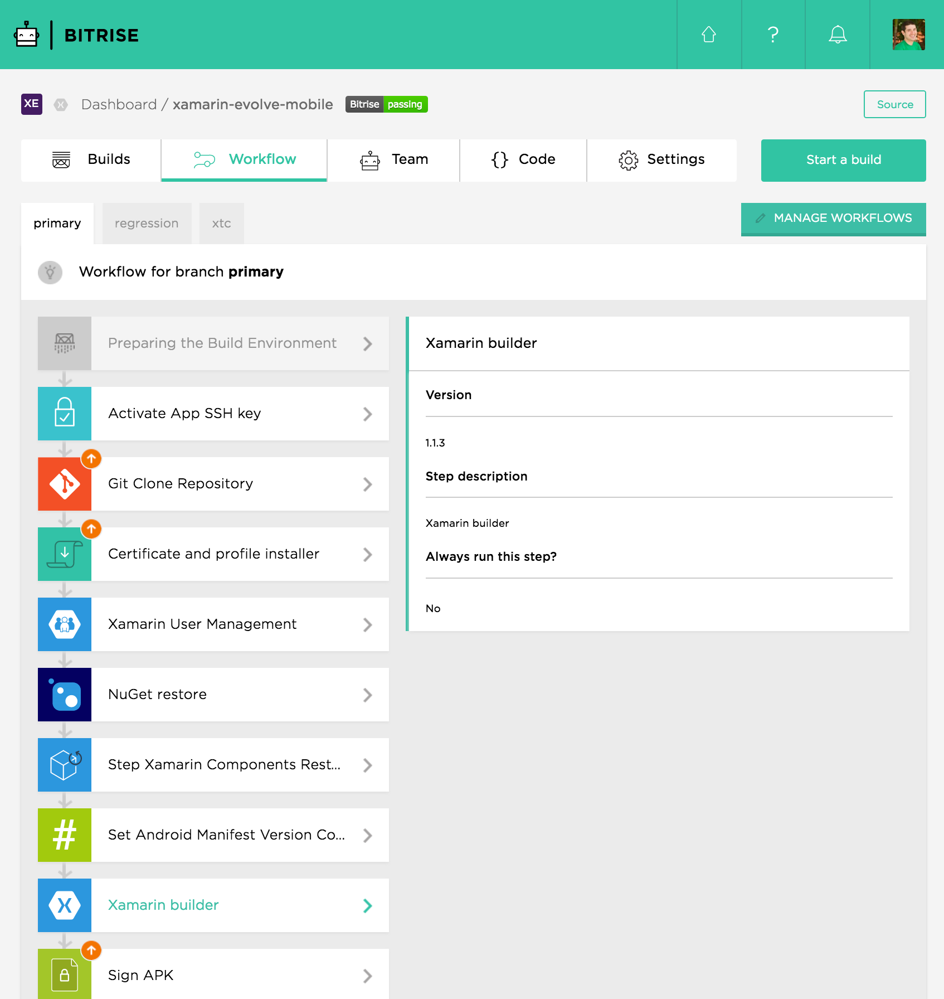
Task: Switch to the Code tab
Action: [x=523, y=160]
